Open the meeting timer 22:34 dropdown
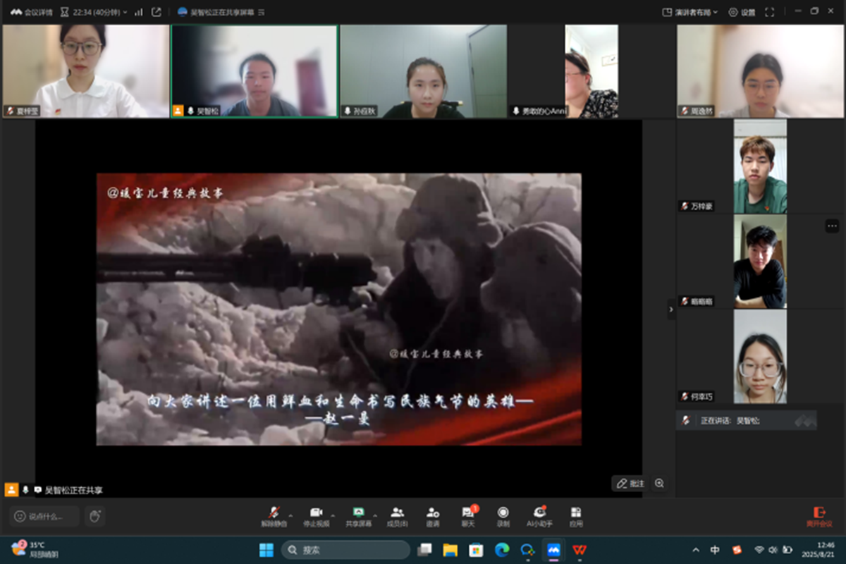The image size is (846, 564). click(x=94, y=12)
